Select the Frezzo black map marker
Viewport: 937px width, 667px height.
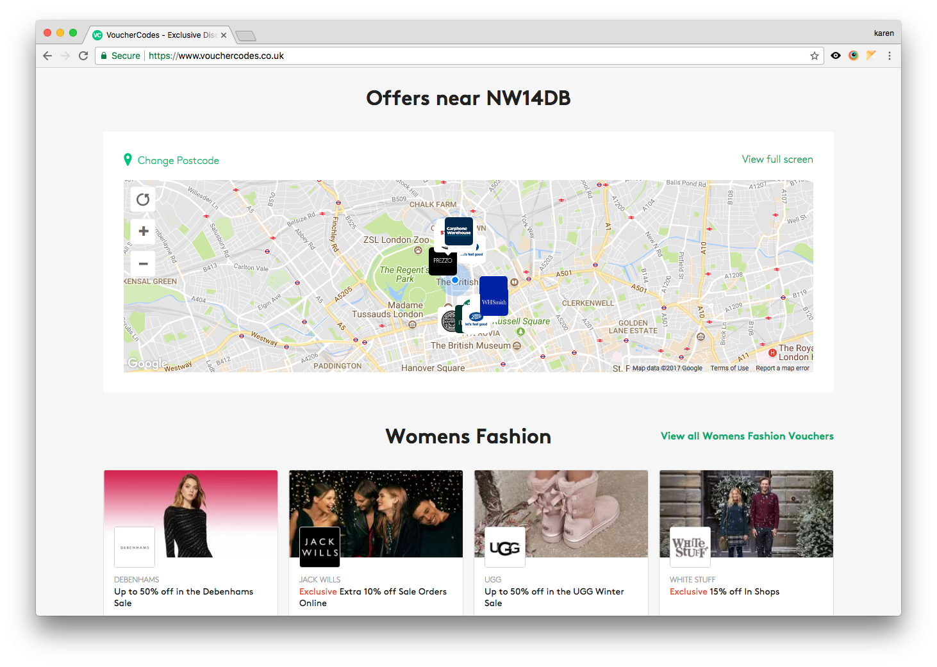click(442, 261)
